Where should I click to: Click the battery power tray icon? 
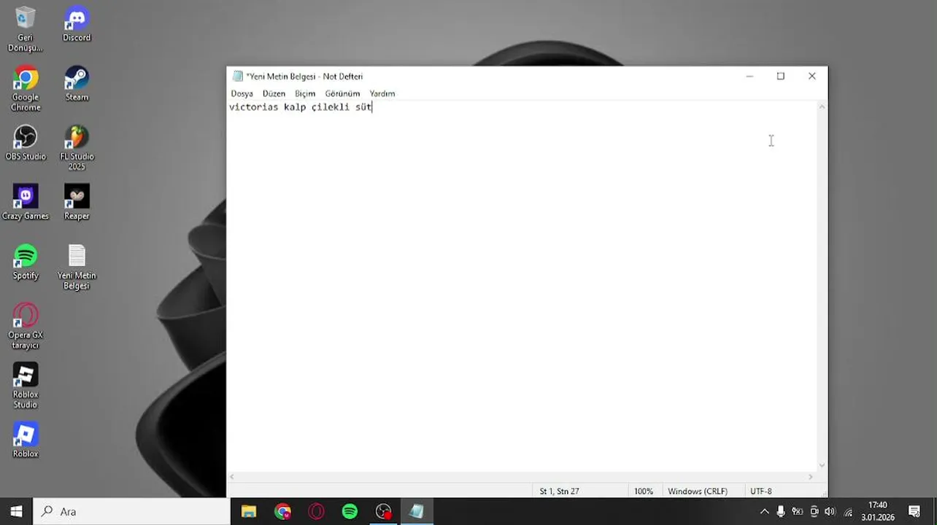click(798, 511)
